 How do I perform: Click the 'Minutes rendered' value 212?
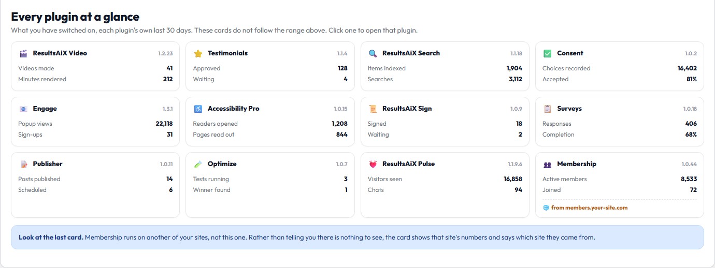[168, 79]
